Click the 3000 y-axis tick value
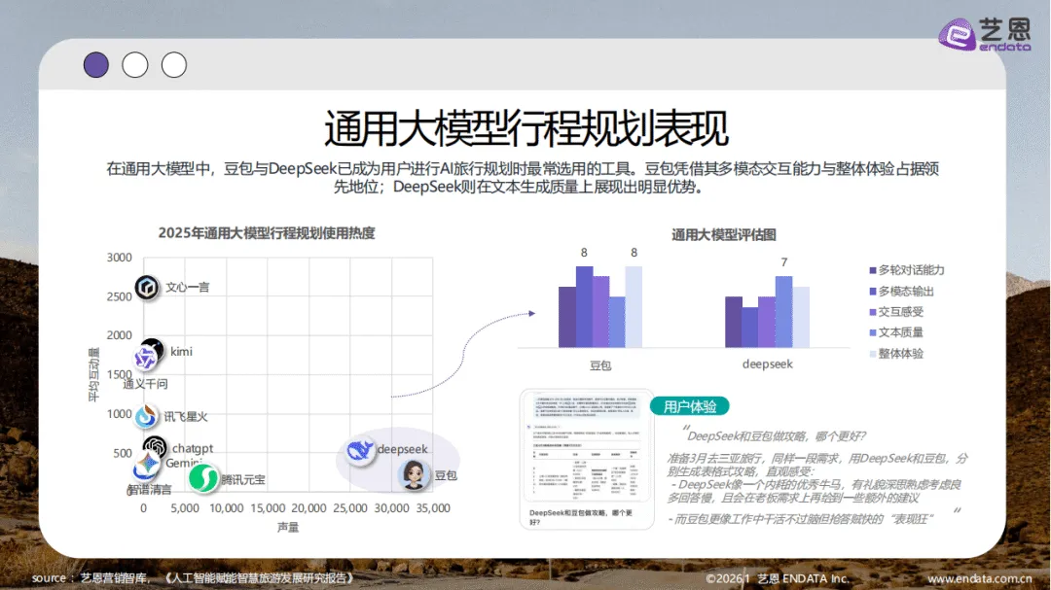1051x590 pixels. (120, 258)
